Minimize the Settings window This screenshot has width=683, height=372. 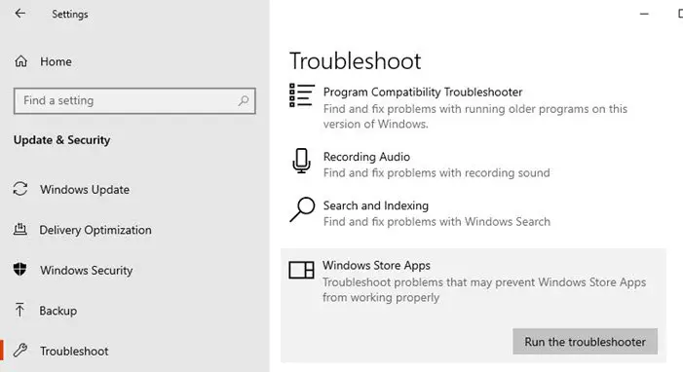point(644,14)
